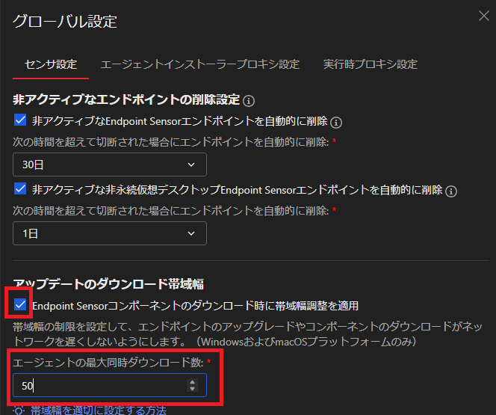This screenshot has width=496, height=415.
Task: Click the lightbulb icon beside the bandwidth link
Action: (19, 411)
